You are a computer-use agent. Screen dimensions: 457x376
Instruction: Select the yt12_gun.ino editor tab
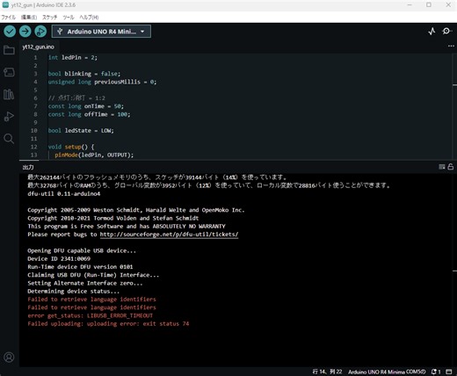[x=39, y=47]
